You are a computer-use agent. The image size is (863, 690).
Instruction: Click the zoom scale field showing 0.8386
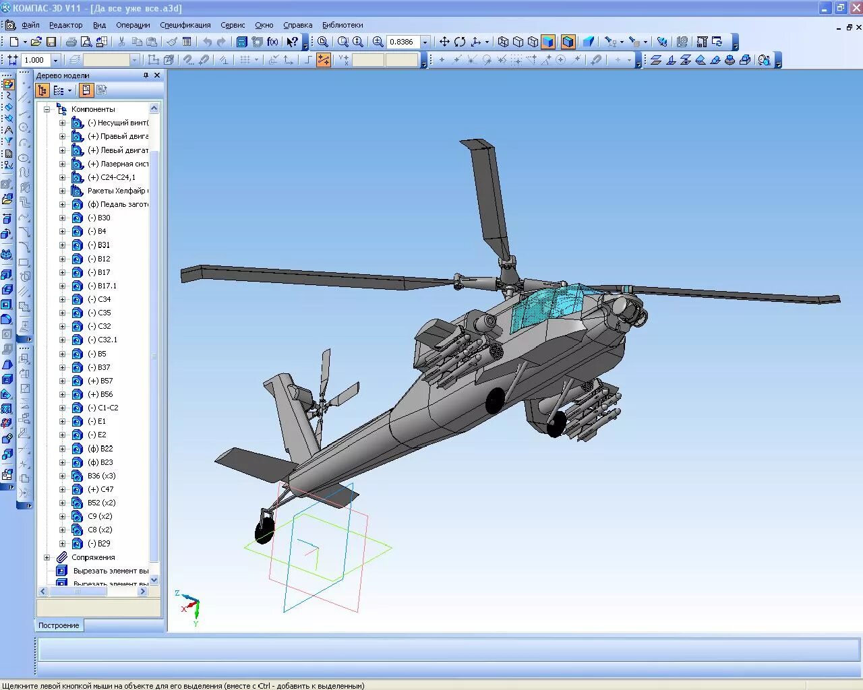(403, 42)
